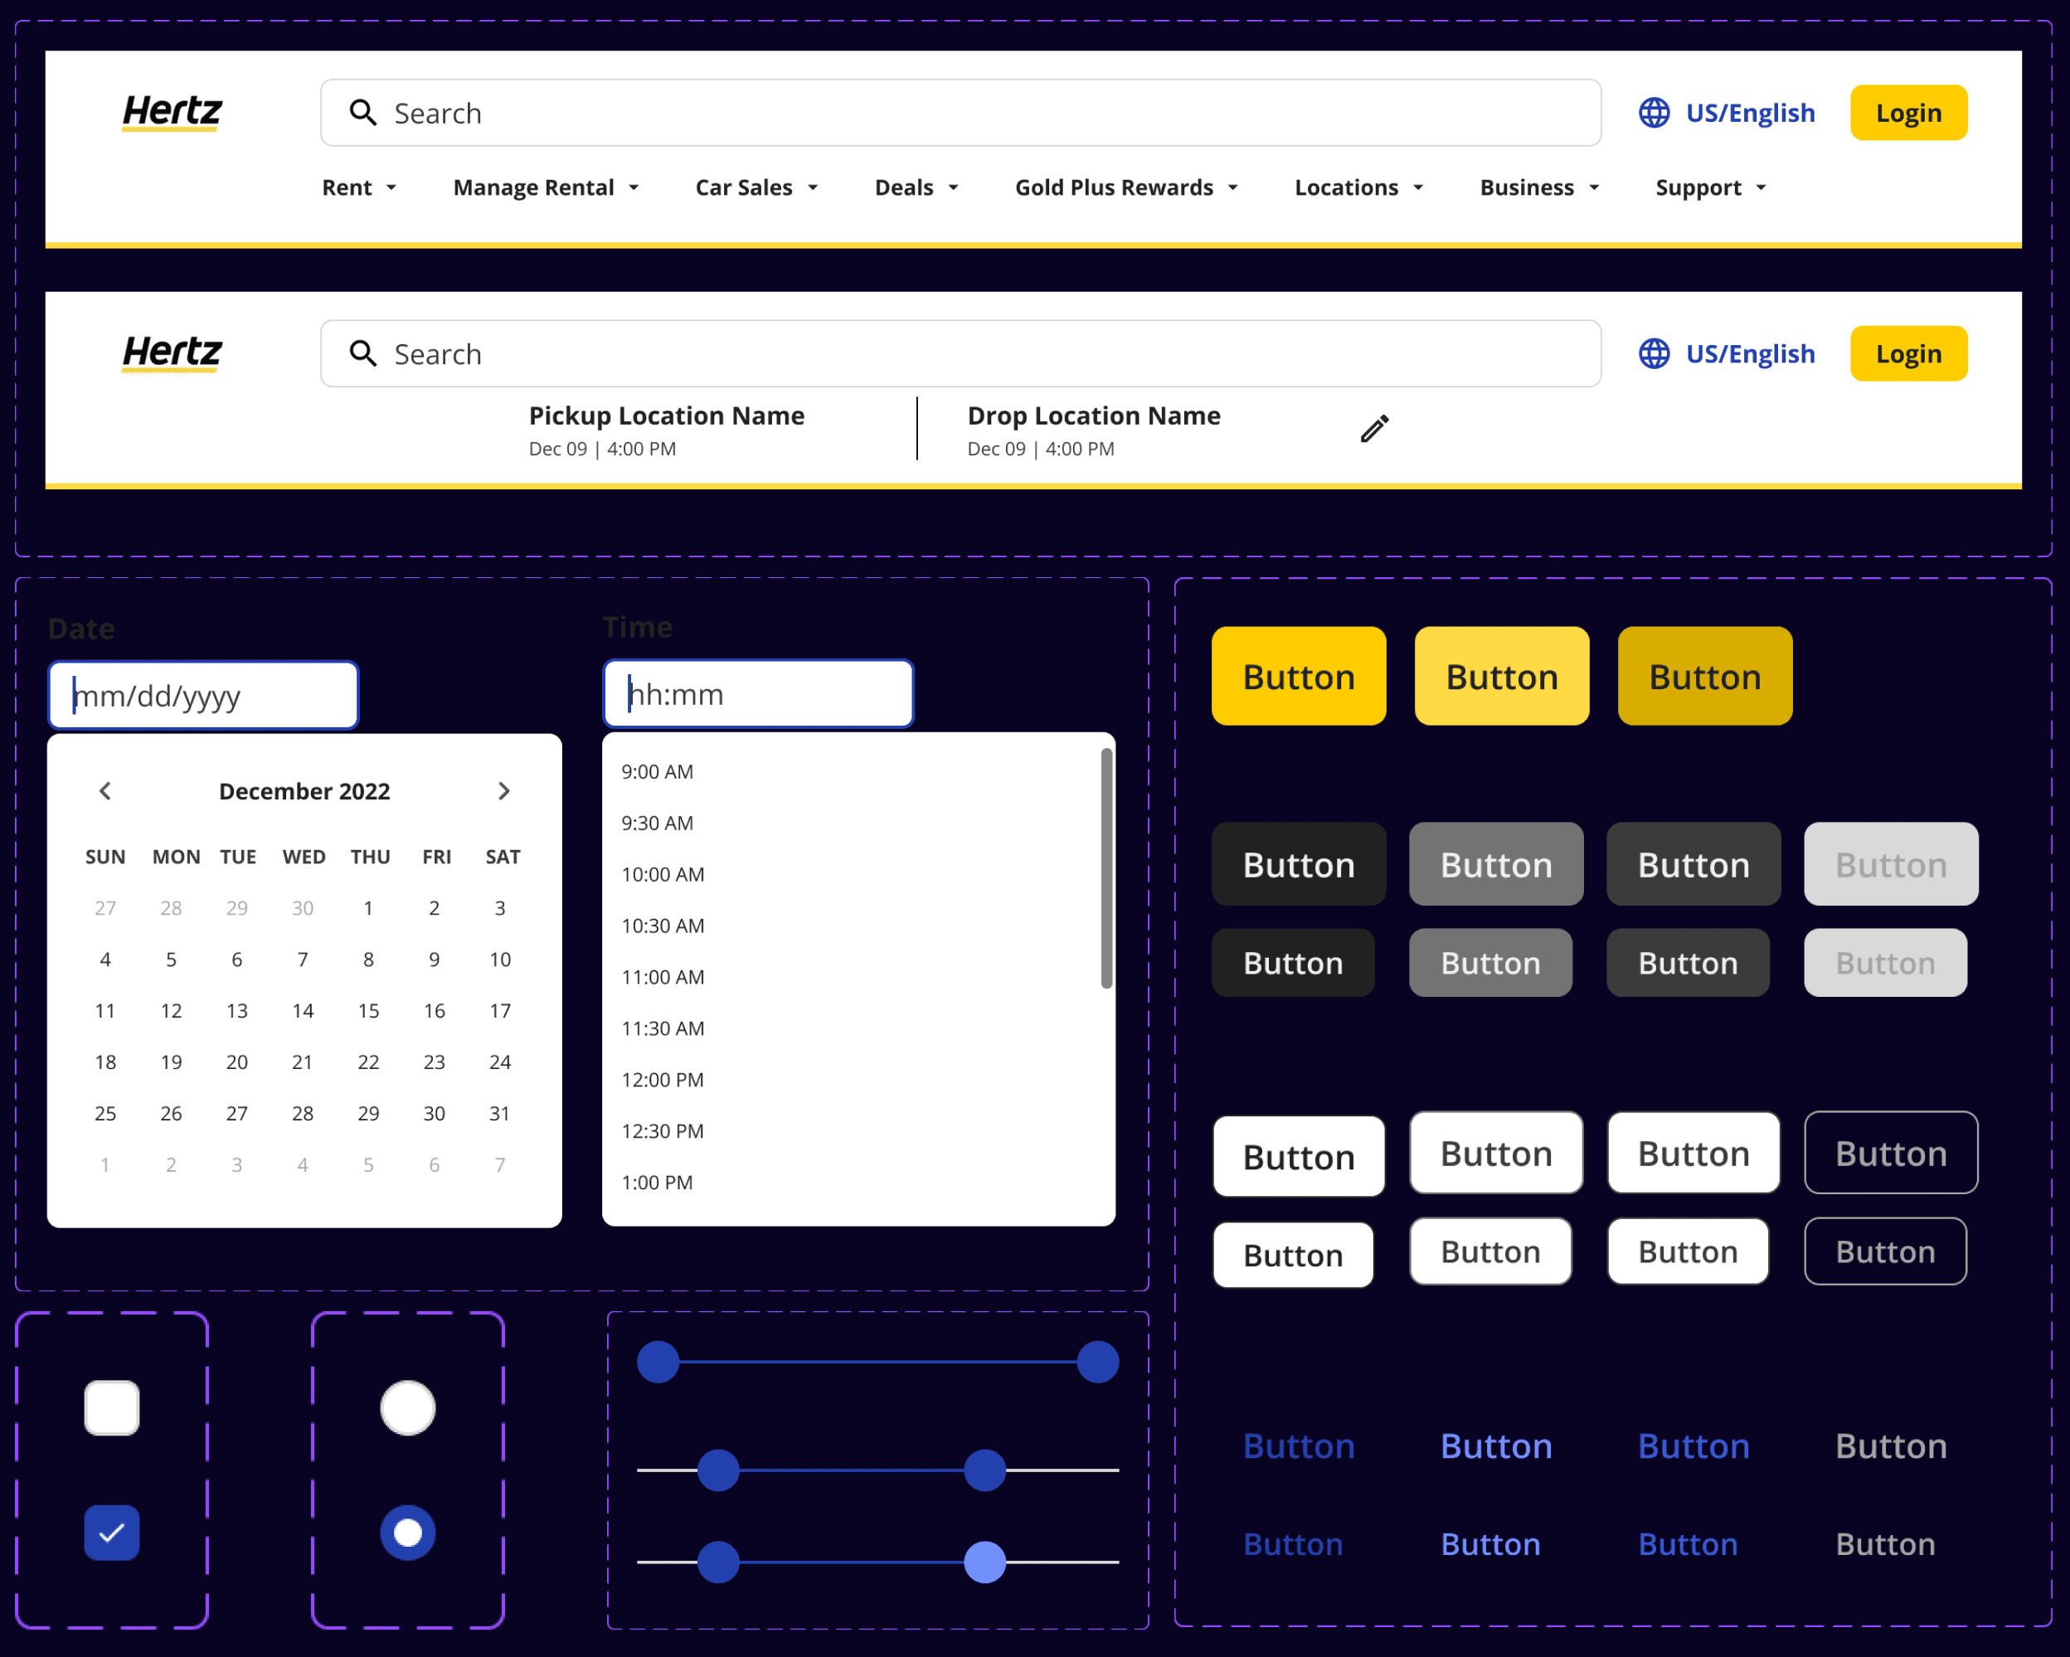Select the unselected white radio button
Image resolution: width=2070 pixels, height=1657 pixels.
tap(408, 1407)
